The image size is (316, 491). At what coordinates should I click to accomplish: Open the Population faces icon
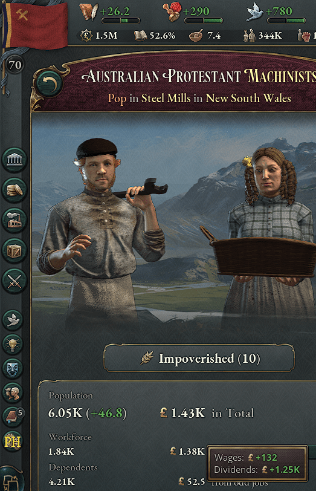coord(13,392)
